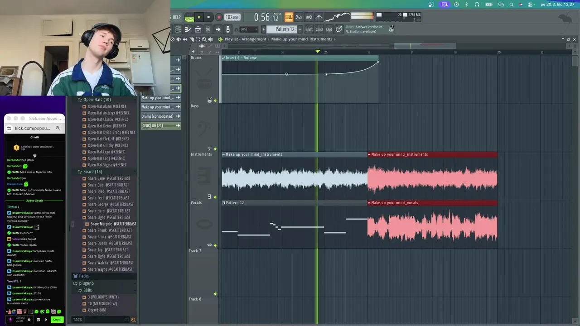Select the playlist zoom tool icon
Viewport: 580px width, 326px height.
tap(204, 39)
